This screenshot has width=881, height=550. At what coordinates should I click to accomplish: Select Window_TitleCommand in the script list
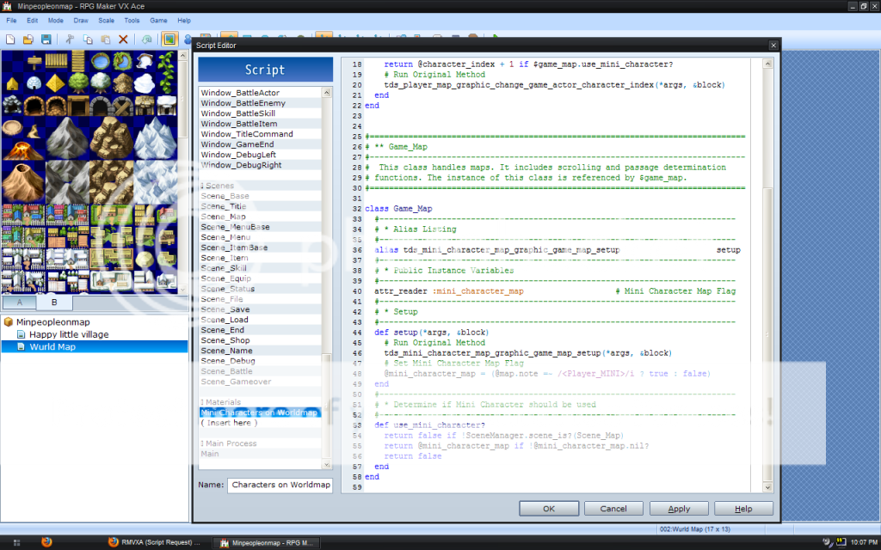coord(247,134)
